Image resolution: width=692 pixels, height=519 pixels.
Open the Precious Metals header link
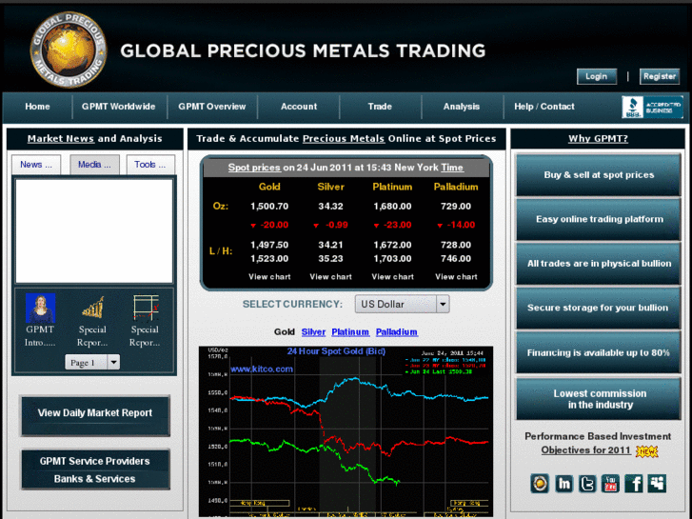[344, 139]
